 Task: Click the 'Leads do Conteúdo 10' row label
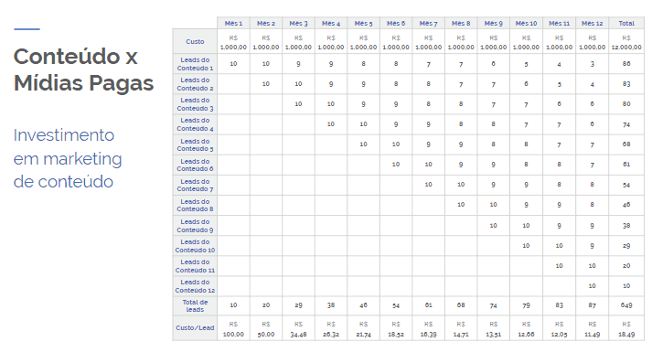(195, 246)
